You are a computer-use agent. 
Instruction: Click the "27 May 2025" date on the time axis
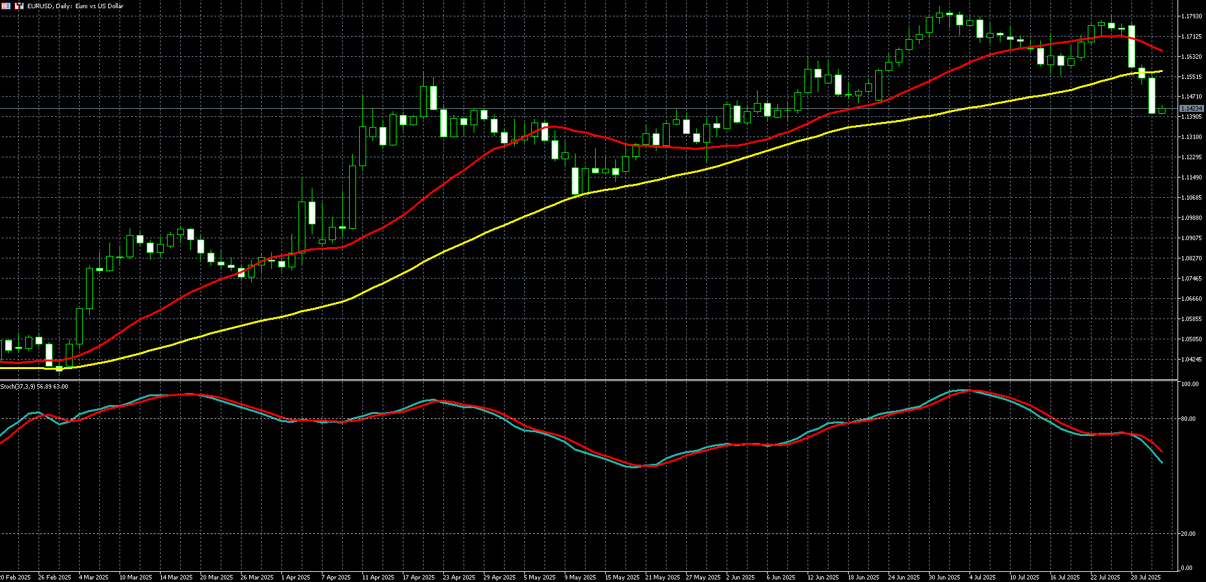click(x=703, y=578)
